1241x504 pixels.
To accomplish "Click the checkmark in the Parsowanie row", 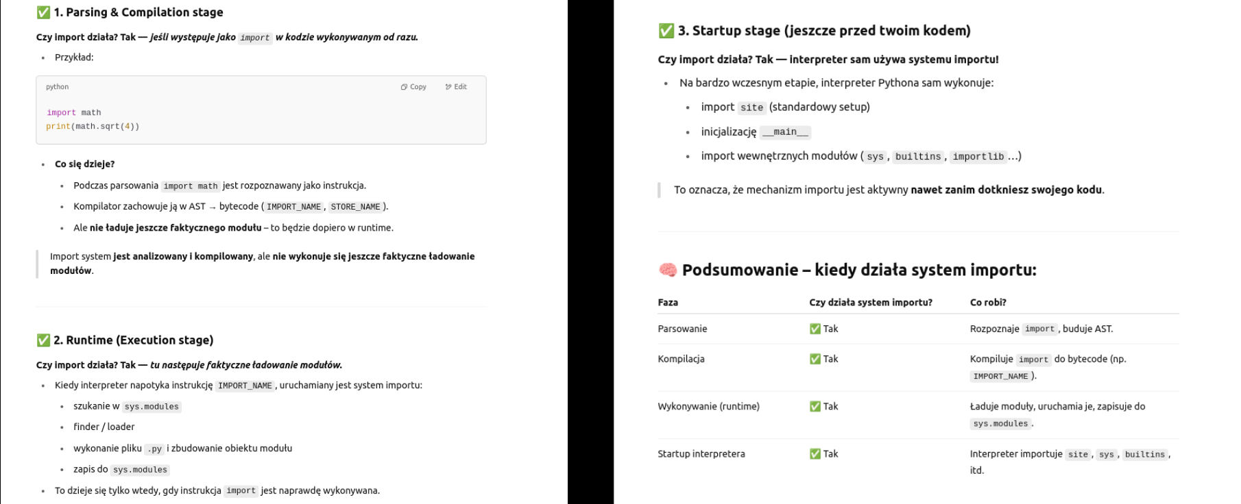I will [815, 329].
